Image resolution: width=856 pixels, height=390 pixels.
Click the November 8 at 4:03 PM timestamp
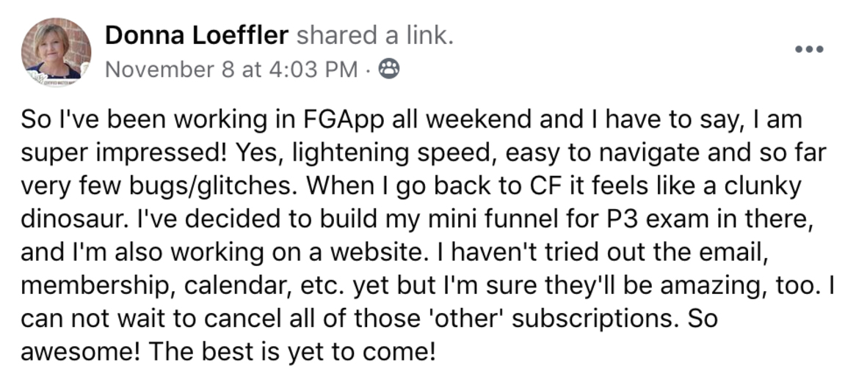click(232, 70)
